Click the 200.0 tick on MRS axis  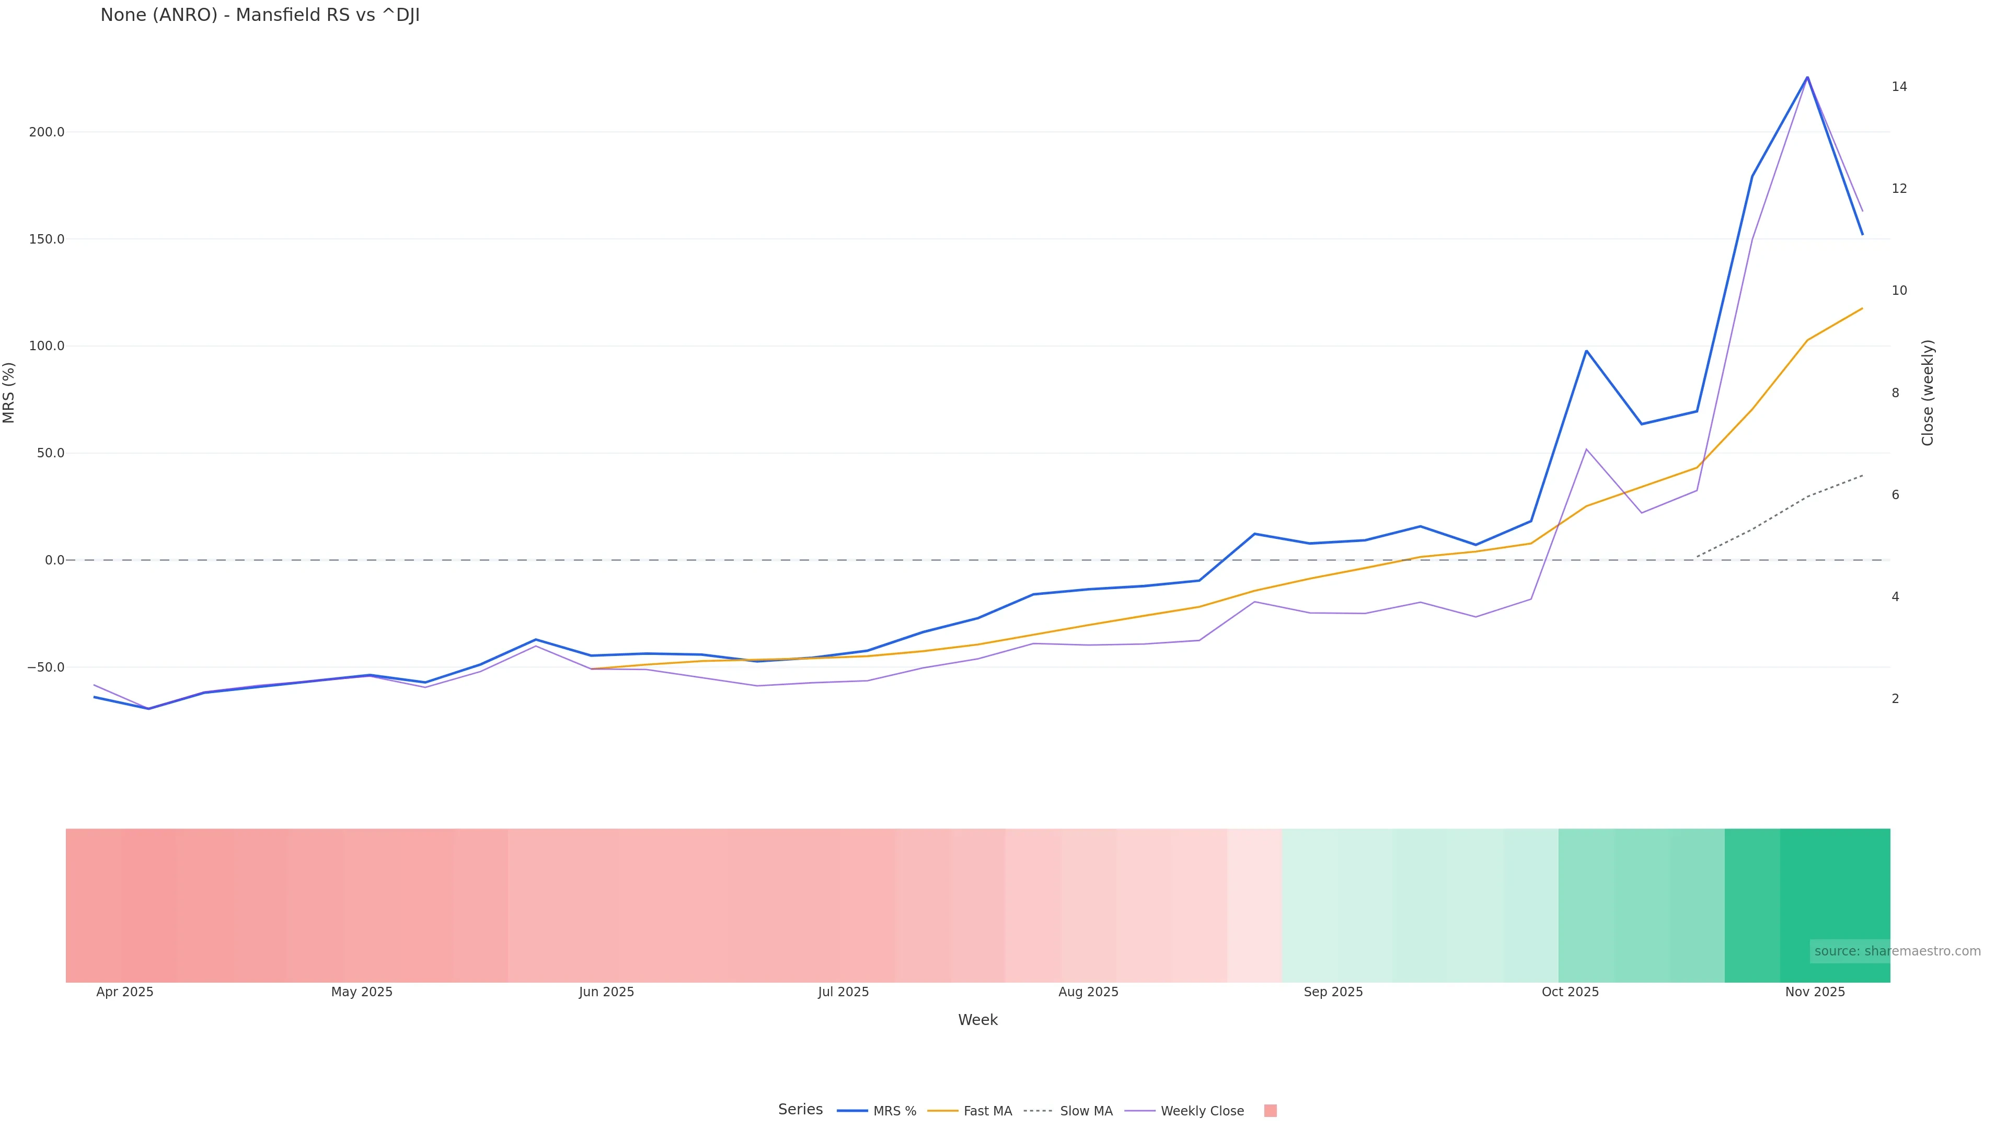click(x=47, y=132)
